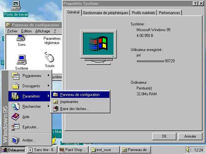
Task: Open the Performances tab
Action: pyautogui.click(x=170, y=13)
